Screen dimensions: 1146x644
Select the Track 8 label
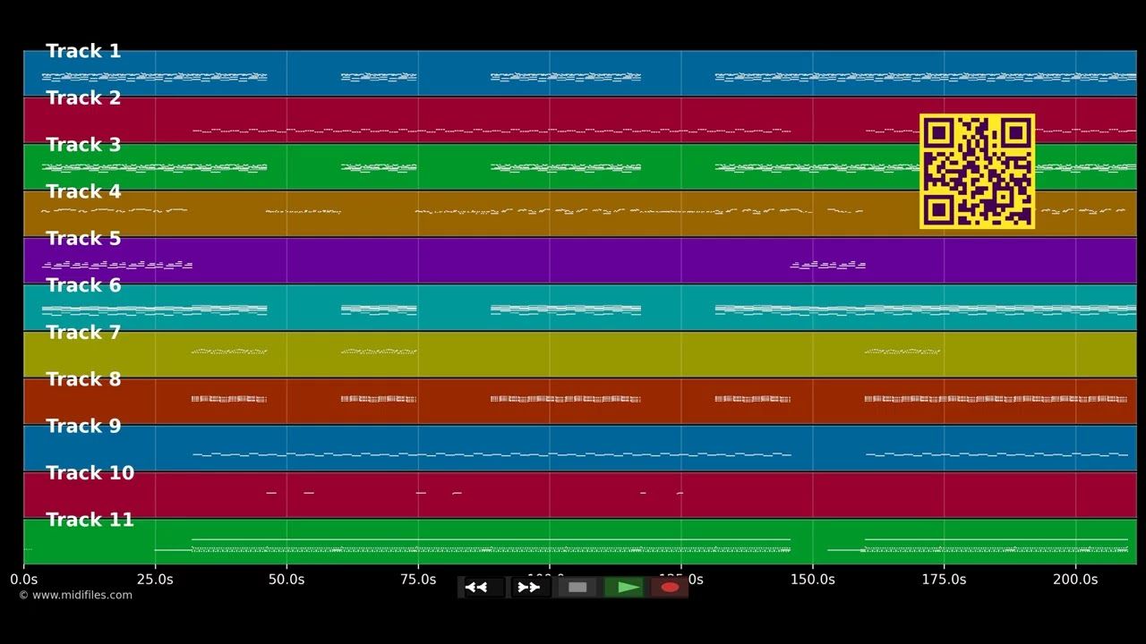[x=83, y=379]
